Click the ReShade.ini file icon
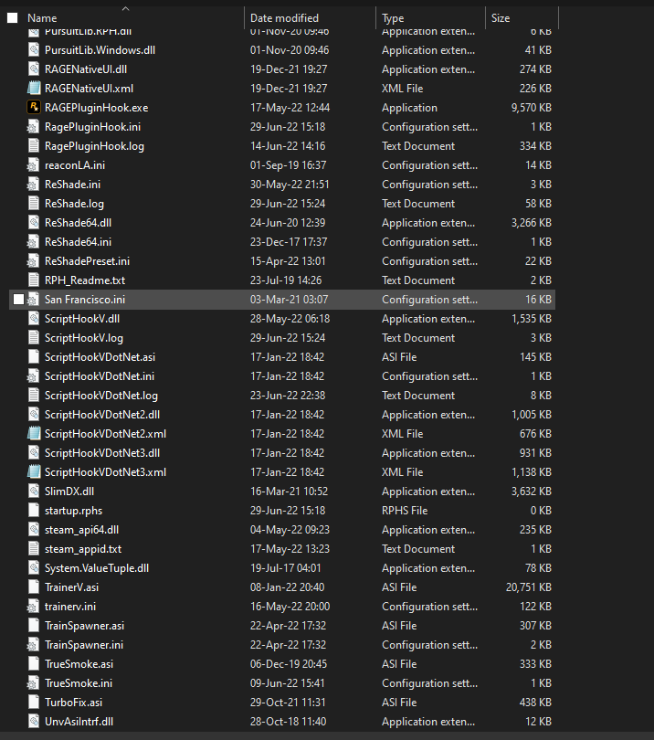The image size is (654, 740). click(x=34, y=185)
